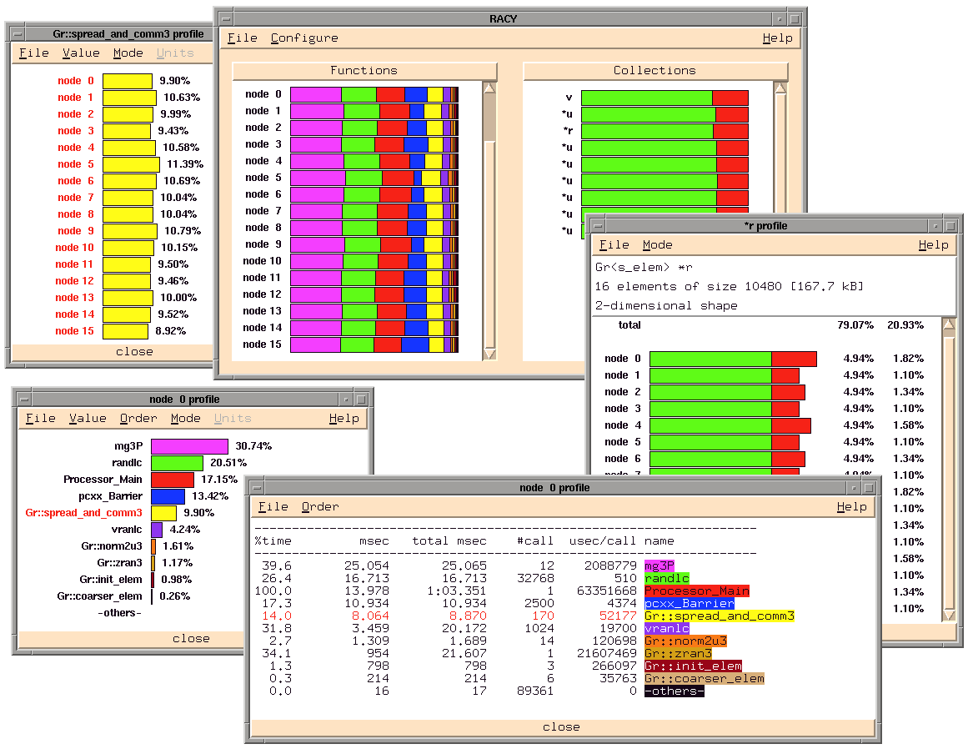Select the blue pcxx_Barrier name in timing table

[x=689, y=603]
